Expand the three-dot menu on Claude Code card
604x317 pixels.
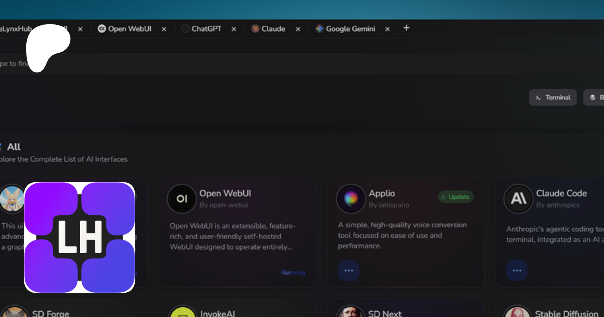[x=517, y=270]
